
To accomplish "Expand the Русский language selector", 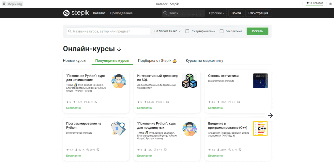I will coord(216,13).
